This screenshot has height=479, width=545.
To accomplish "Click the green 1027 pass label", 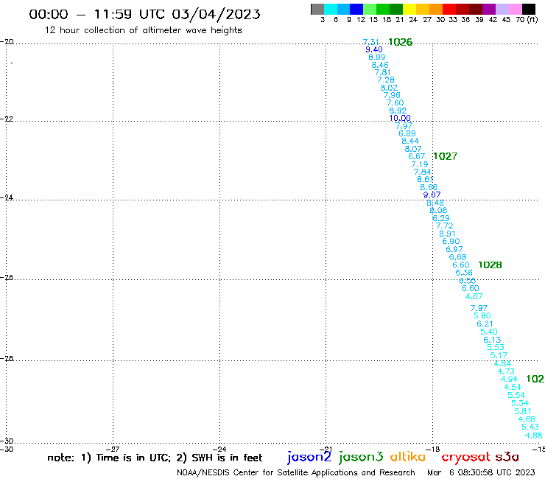I will 446,156.
